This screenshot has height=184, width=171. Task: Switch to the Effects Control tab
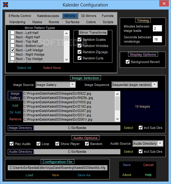coord(20,16)
